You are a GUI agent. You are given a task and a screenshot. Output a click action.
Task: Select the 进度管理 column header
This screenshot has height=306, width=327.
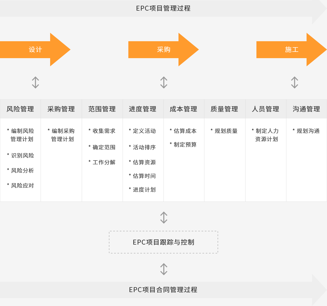click(143, 109)
